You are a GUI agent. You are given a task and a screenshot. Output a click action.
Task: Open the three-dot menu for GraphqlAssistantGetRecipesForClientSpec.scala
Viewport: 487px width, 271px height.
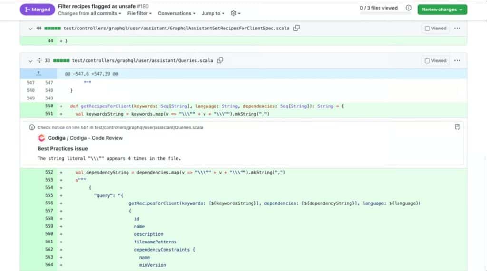457,28
